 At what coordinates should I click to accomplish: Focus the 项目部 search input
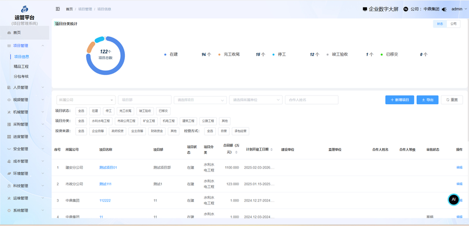[x=145, y=100]
